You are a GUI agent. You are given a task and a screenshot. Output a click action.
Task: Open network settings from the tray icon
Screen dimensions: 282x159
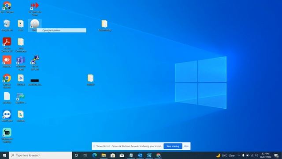(x=252, y=155)
